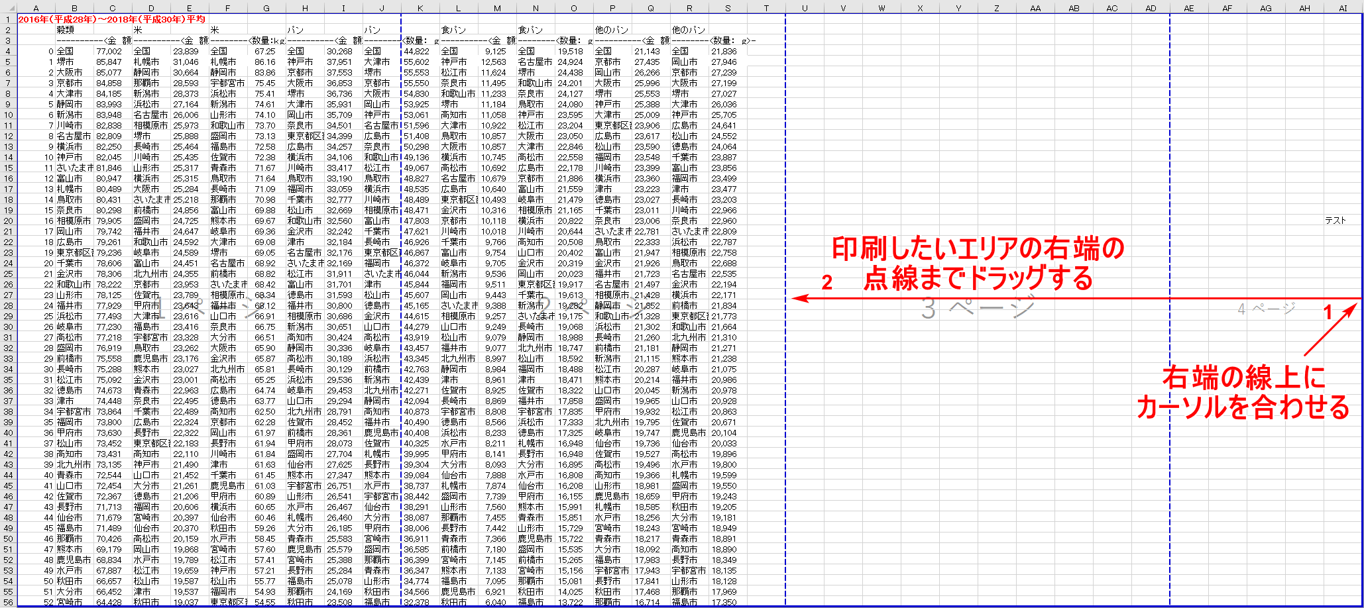1364x608 pixels.
Task: Select row 1 via its row header
Action: (x=8, y=19)
